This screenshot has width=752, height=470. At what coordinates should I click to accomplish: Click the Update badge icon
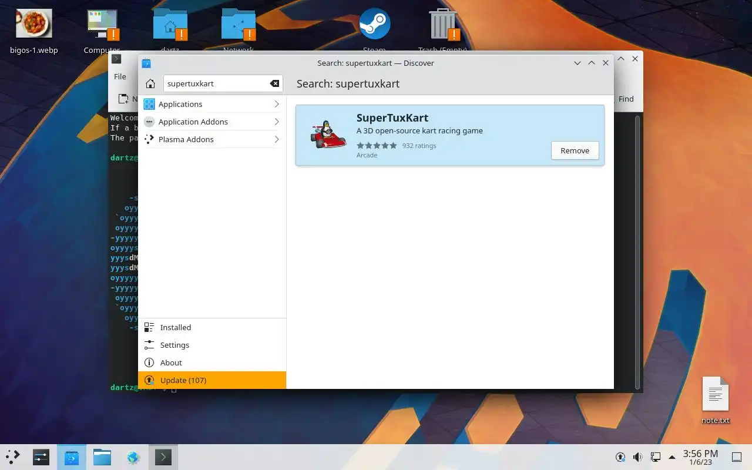point(149,380)
